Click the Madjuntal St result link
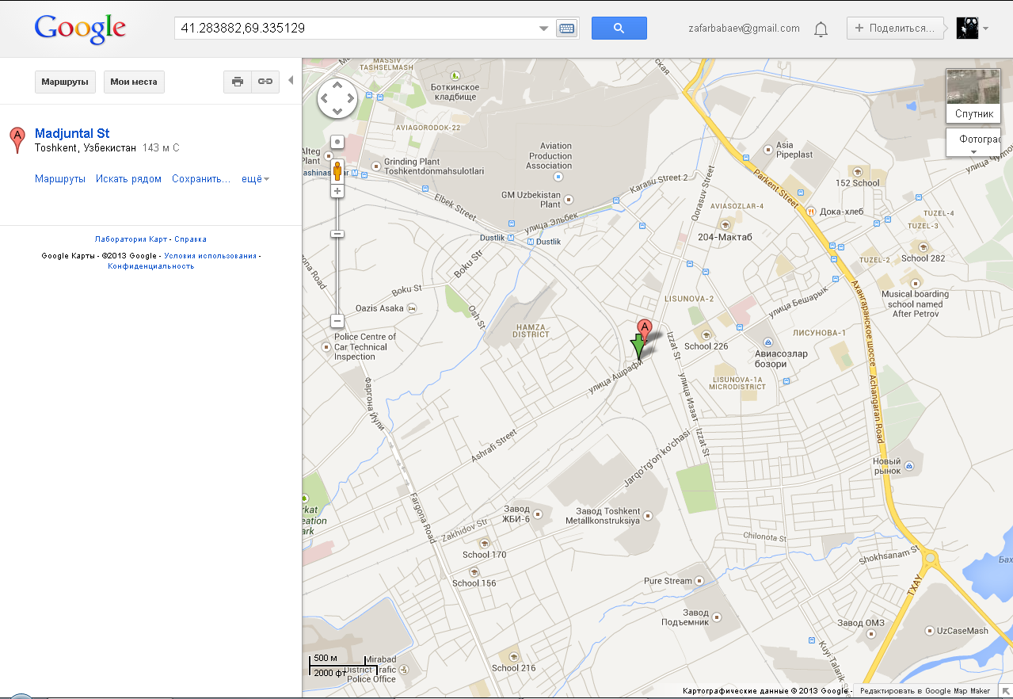The image size is (1013, 699). coord(72,133)
